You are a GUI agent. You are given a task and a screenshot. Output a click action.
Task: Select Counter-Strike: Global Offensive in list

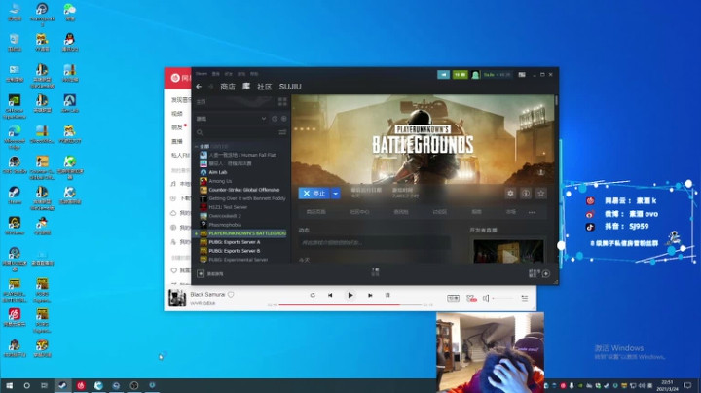coord(241,190)
